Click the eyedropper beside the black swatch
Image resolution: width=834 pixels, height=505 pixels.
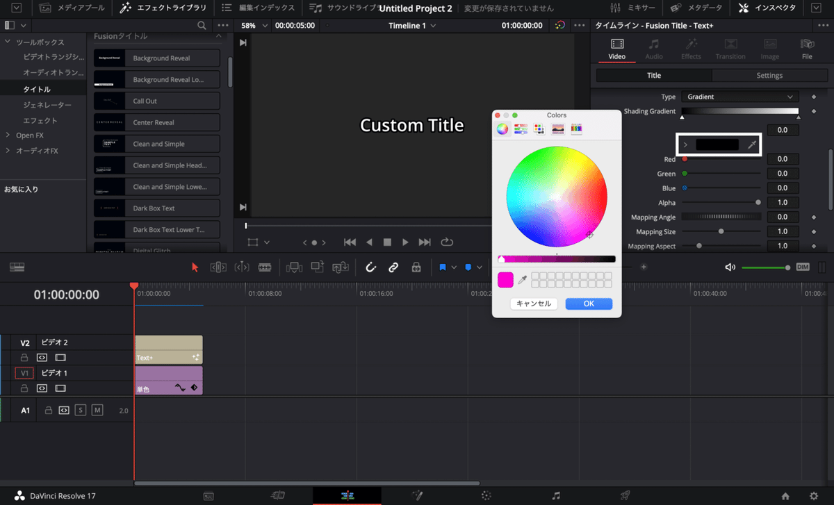point(751,144)
